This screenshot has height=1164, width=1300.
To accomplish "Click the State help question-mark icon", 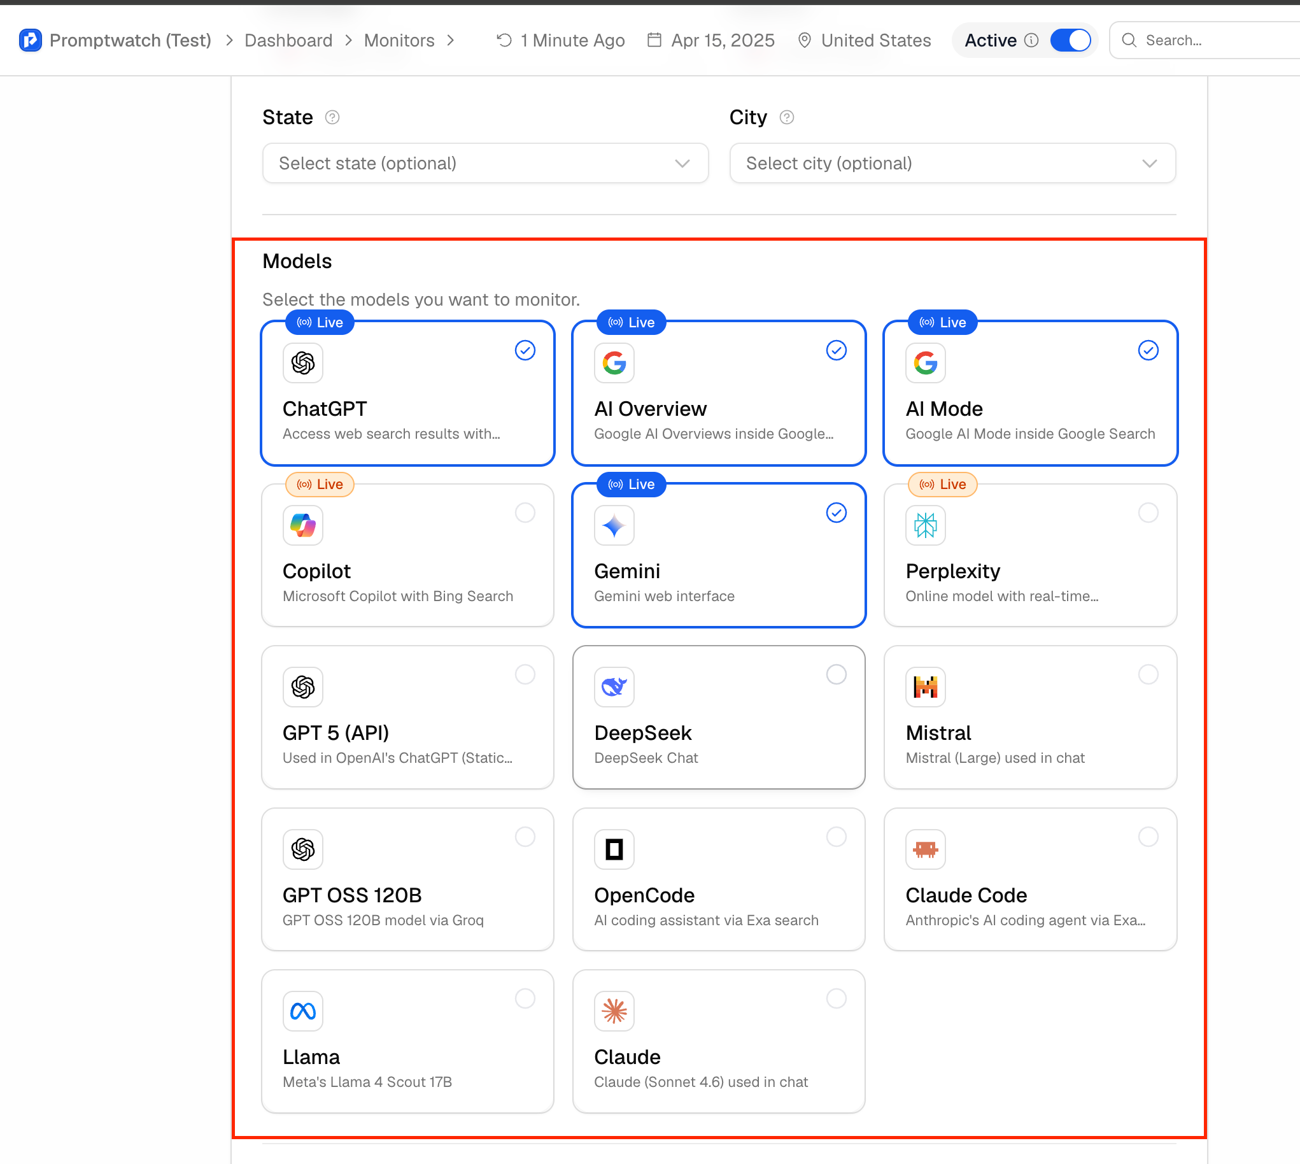I will (332, 118).
